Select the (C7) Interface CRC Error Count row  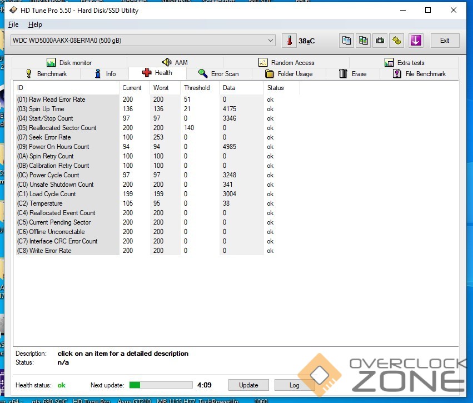pyautogui.click(x=158, y=241)
